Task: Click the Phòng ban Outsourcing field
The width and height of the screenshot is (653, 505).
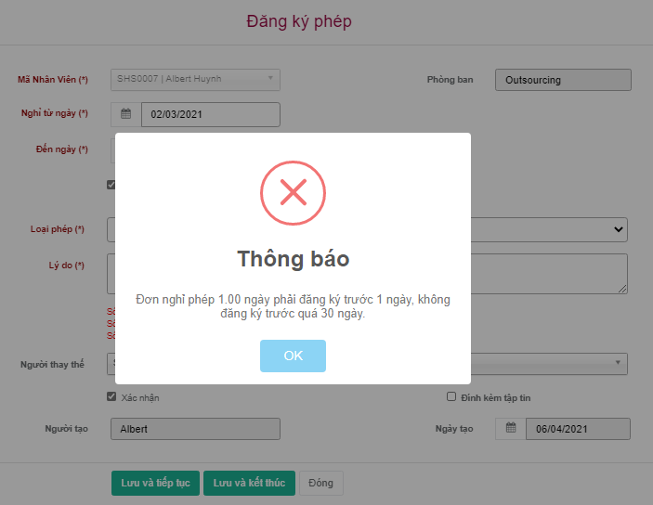Action: [x=563, y=80]
